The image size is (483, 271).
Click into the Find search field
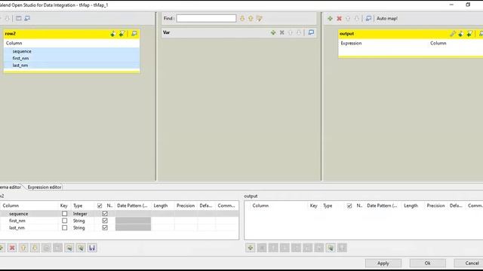206,18
